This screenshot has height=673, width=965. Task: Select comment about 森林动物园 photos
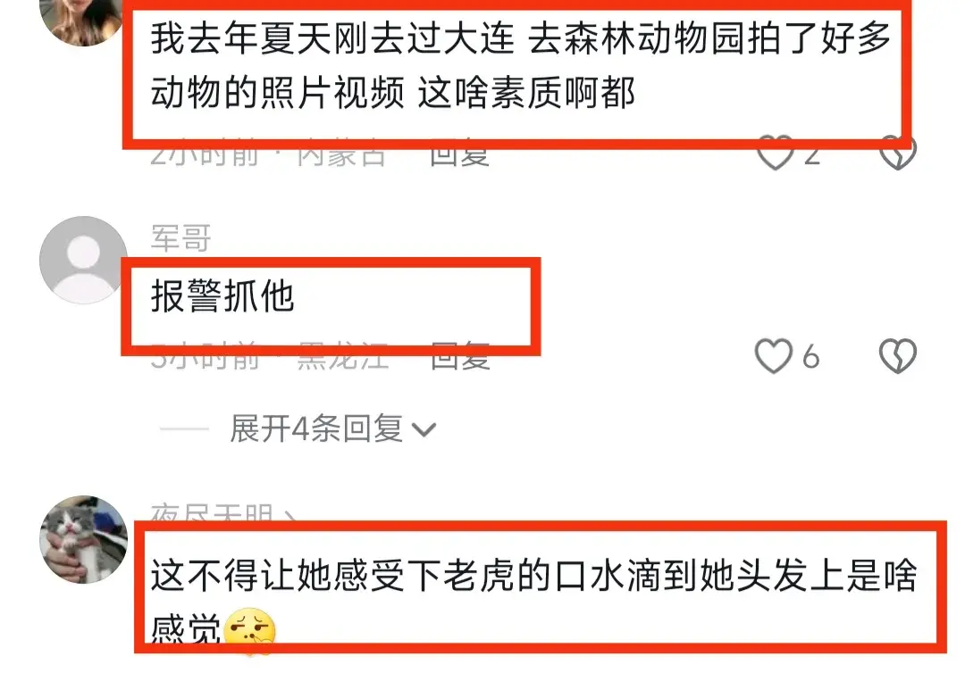pos(520,65)
